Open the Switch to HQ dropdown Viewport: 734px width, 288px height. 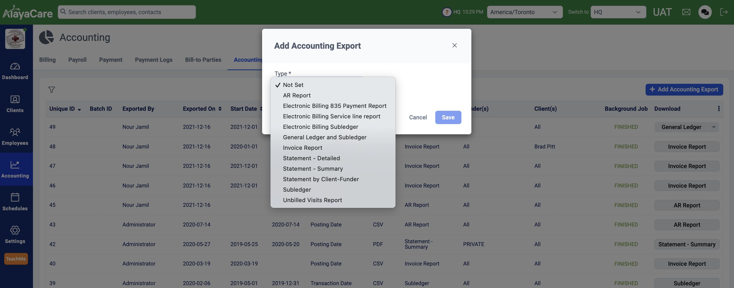click(618, 12)
